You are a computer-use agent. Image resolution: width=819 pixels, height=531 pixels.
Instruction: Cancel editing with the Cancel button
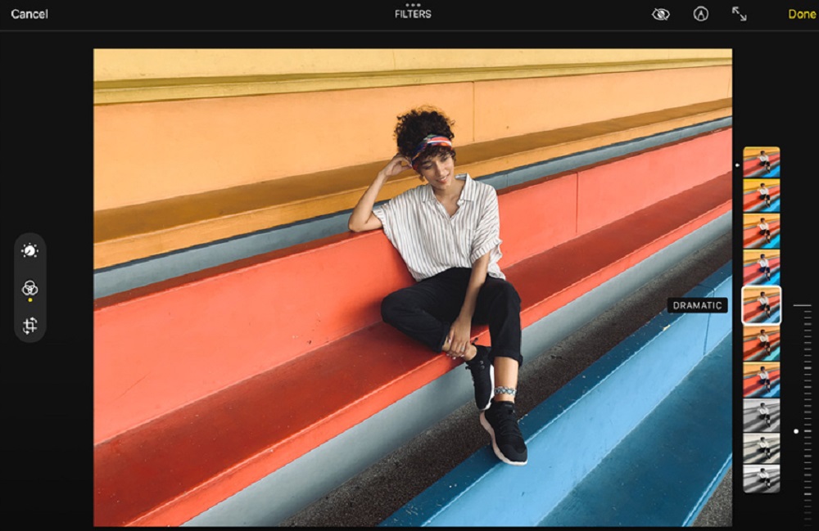click(x=30, y=14)
